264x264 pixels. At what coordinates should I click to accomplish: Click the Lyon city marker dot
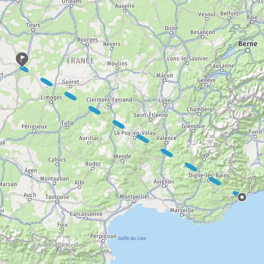pyautogui.click(x=165, y=105)
